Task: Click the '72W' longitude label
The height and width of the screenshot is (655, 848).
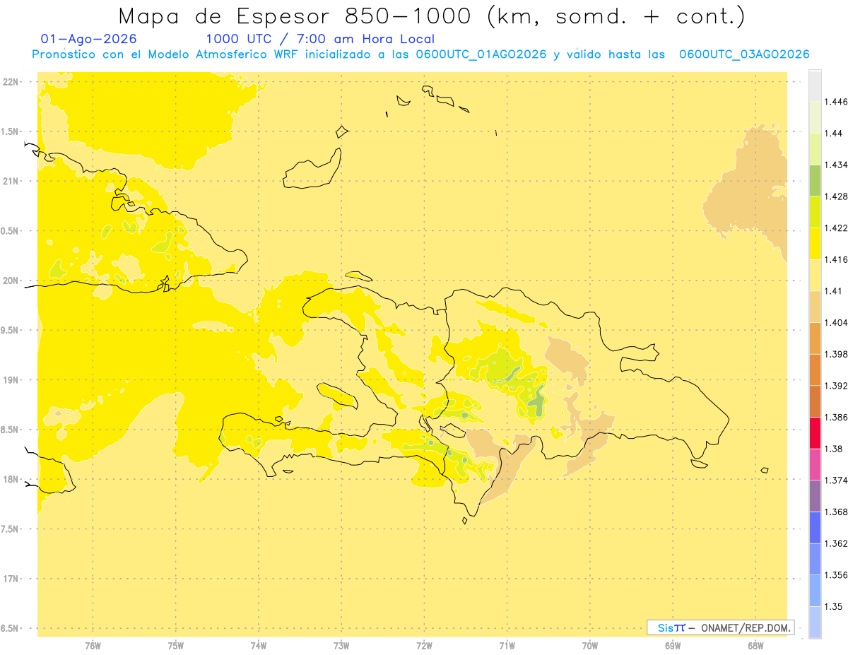Action: click(424, 646)
